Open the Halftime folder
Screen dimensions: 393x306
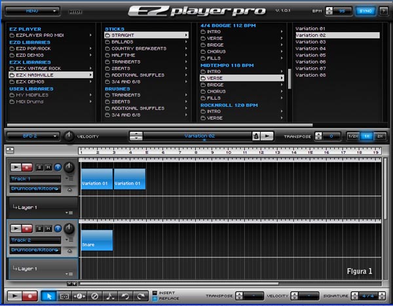coord(146,55)
